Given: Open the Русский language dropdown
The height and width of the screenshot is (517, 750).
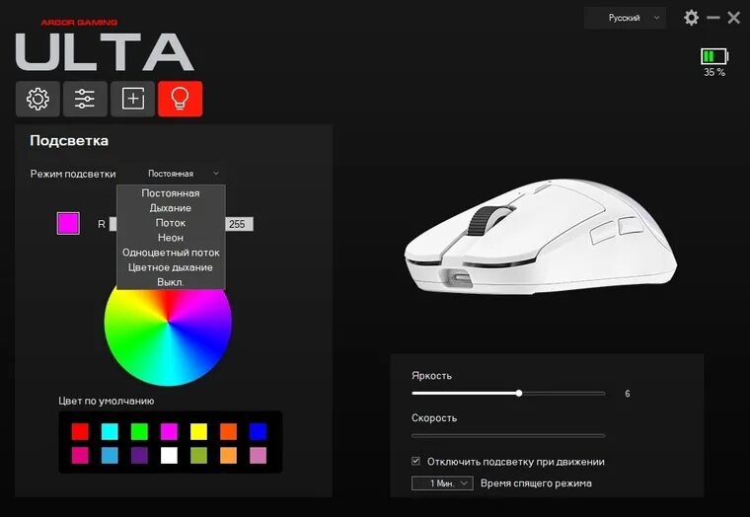Looking at the screenshot, I should [x=625, y=18].
